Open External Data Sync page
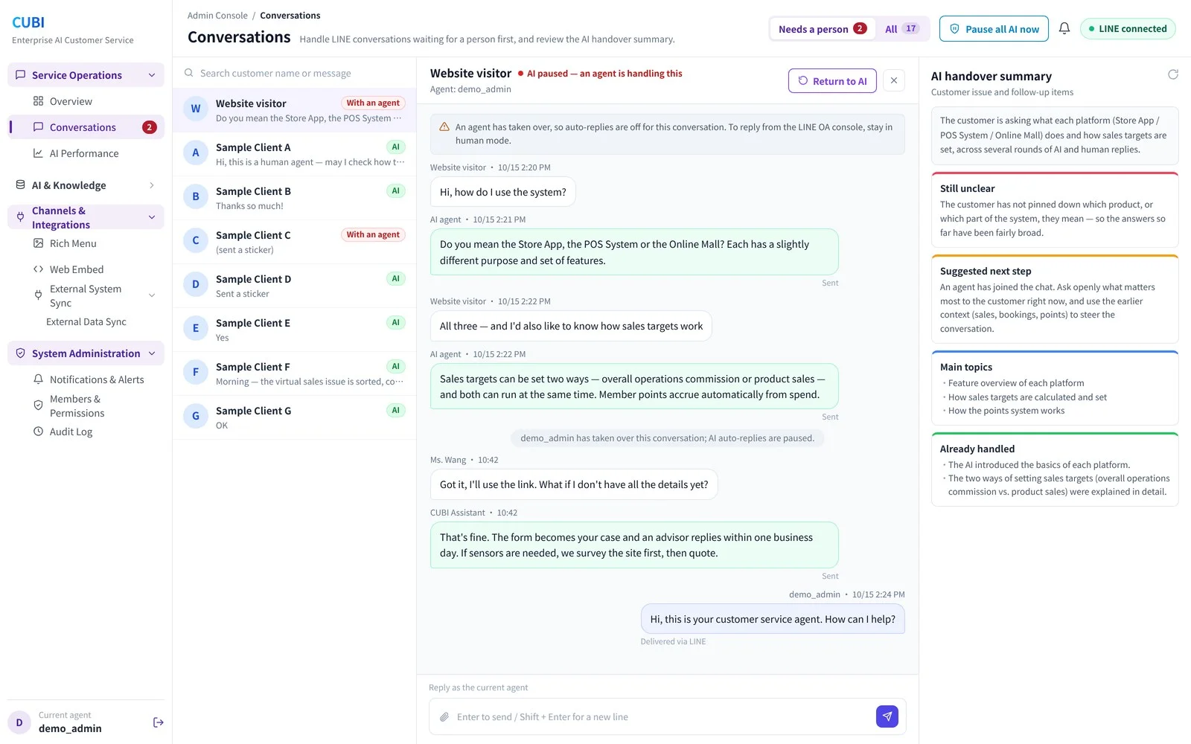This screenshot has width=1191, height=744. [x=86, y=322]
